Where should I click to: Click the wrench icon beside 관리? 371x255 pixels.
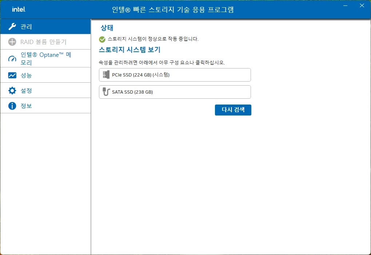click(x=12, y=27)
